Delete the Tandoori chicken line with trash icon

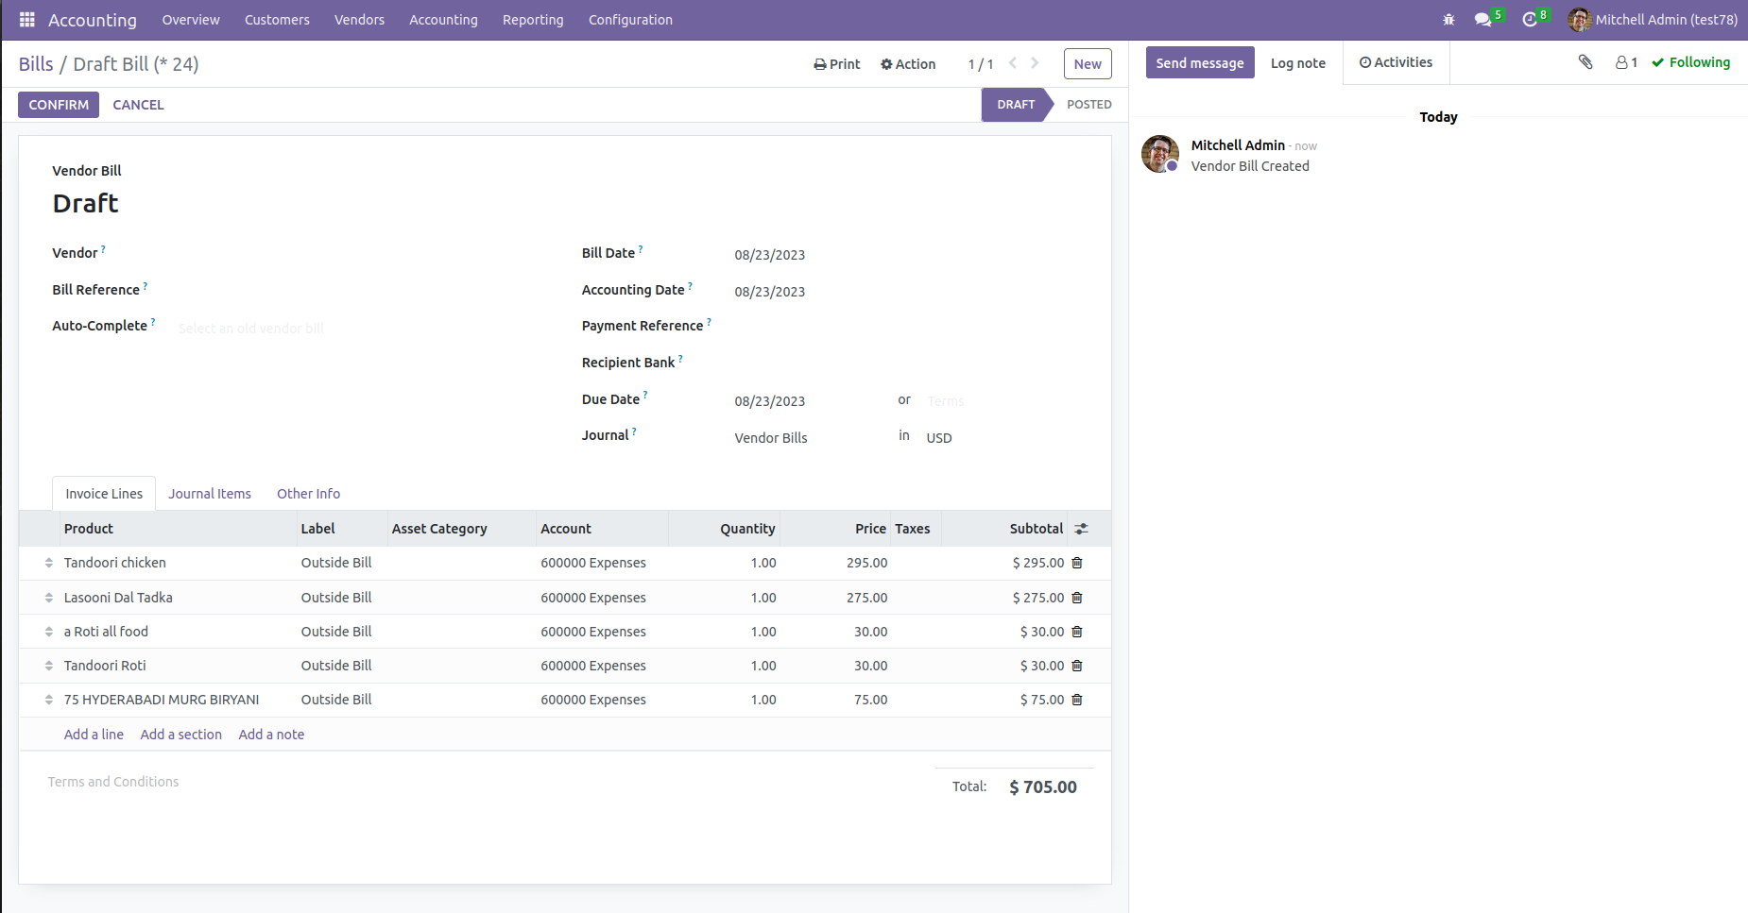(x=1077, y=563)
